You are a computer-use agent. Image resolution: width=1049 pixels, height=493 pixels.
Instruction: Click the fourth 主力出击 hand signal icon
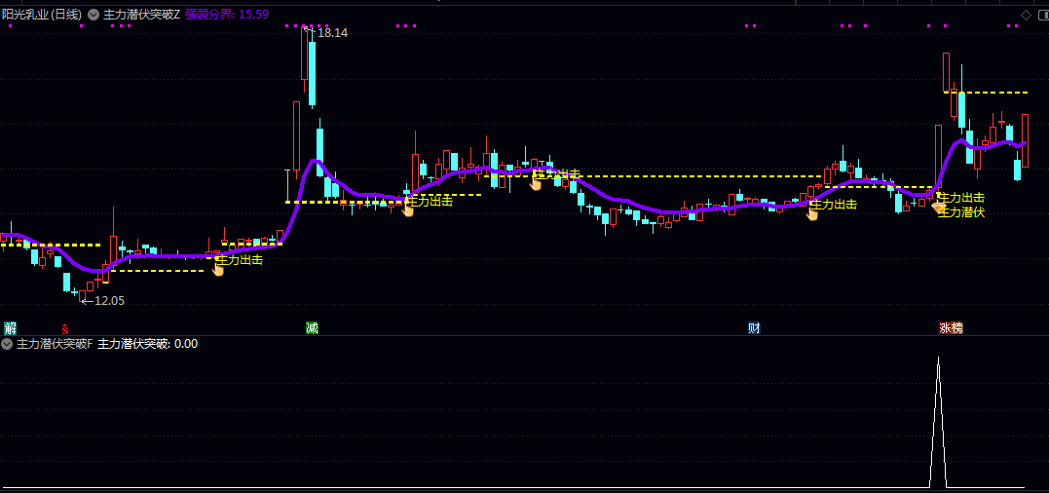click(812, 213)
